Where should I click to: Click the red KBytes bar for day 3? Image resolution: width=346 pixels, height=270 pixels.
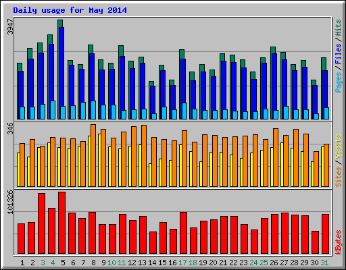(41, 223)
